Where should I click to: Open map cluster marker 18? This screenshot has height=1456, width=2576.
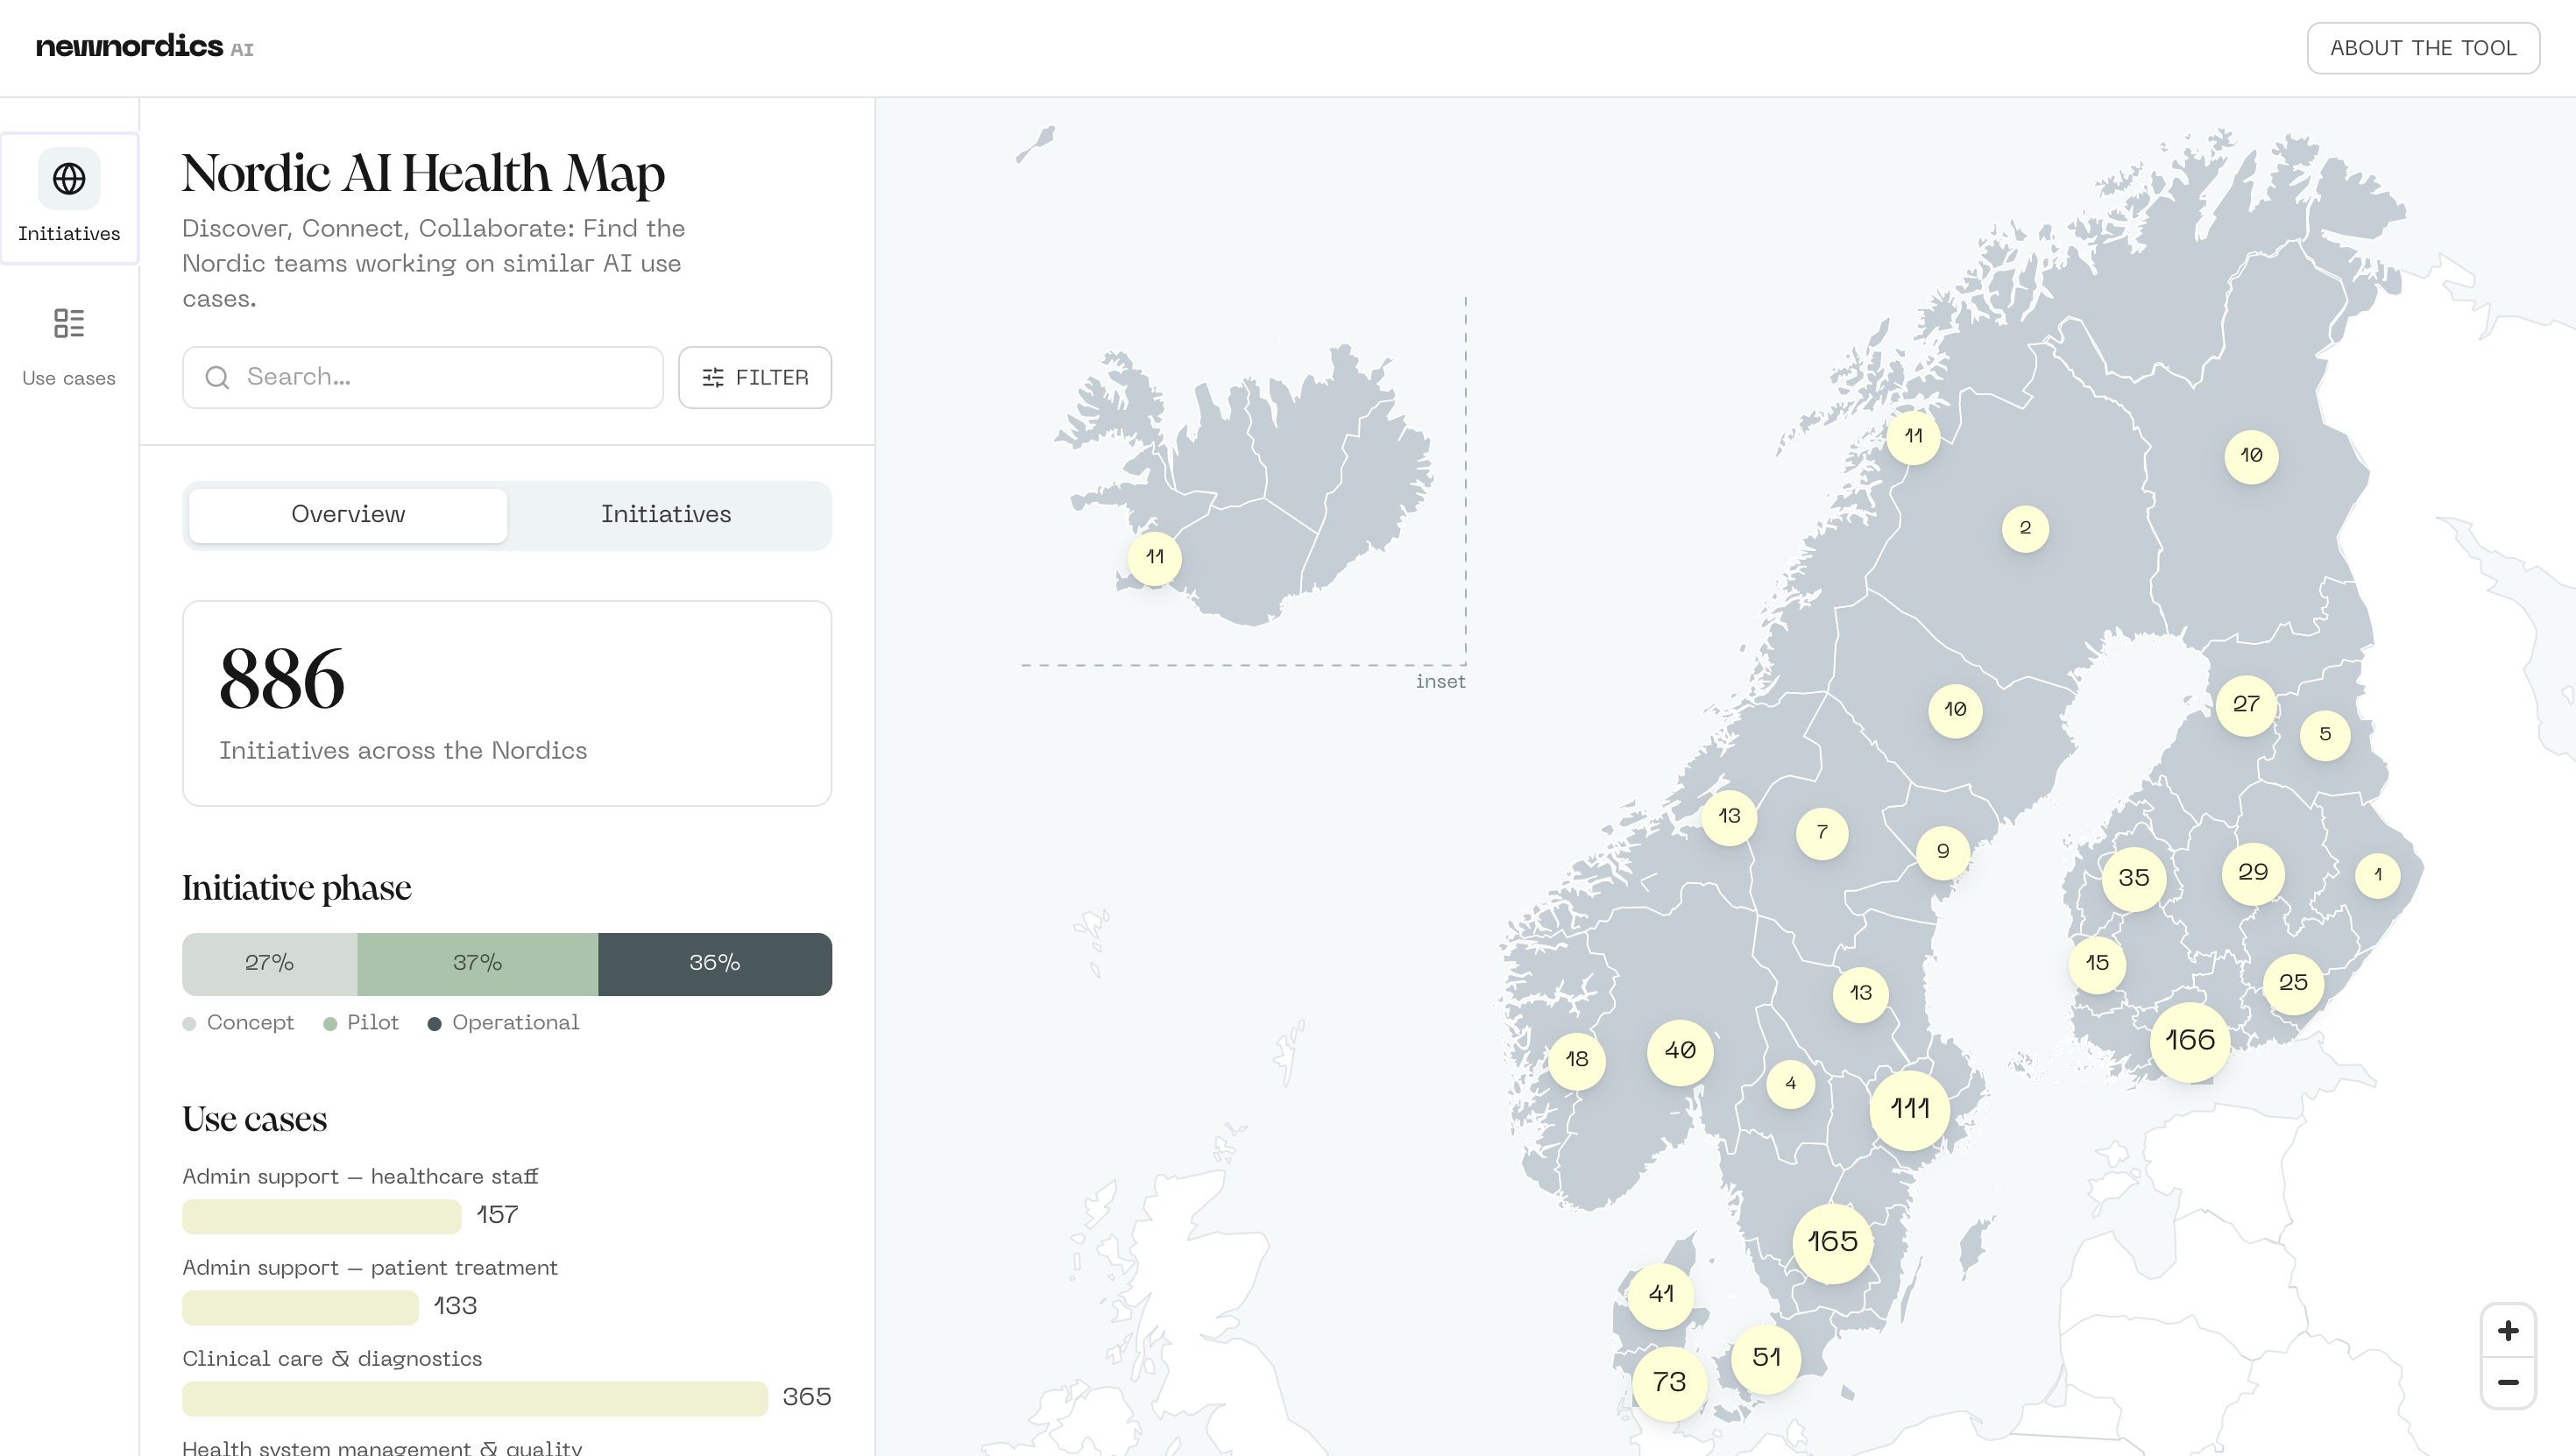pos(1577,1060)
